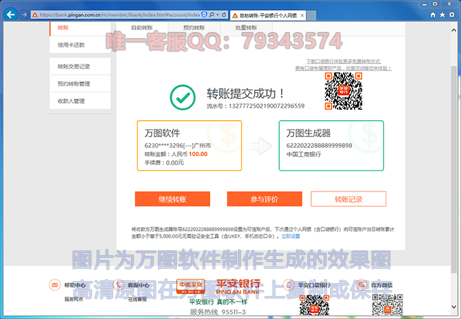Click the QR code image beside the success message
Viewport: 461px width, 319px height.
point(338,91)
